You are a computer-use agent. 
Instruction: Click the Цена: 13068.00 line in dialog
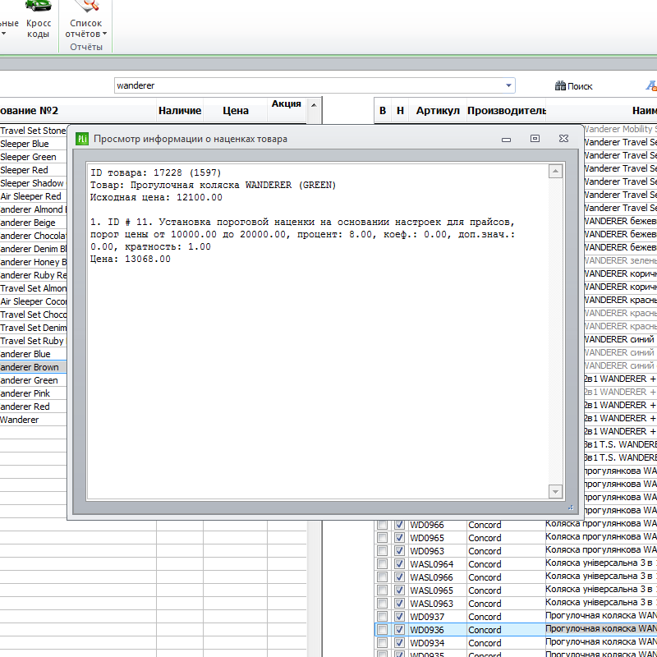pyautogui.click(x=131, y=259)
